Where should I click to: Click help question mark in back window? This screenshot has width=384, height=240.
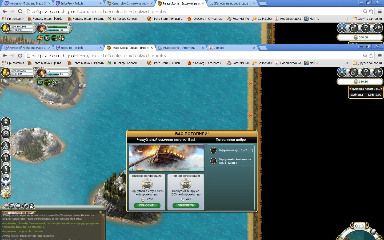tap(366, 28)
